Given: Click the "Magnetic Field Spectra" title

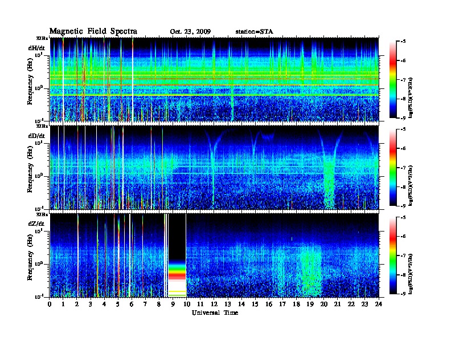Looking at the screenshot, I should (x=93, y=31).
